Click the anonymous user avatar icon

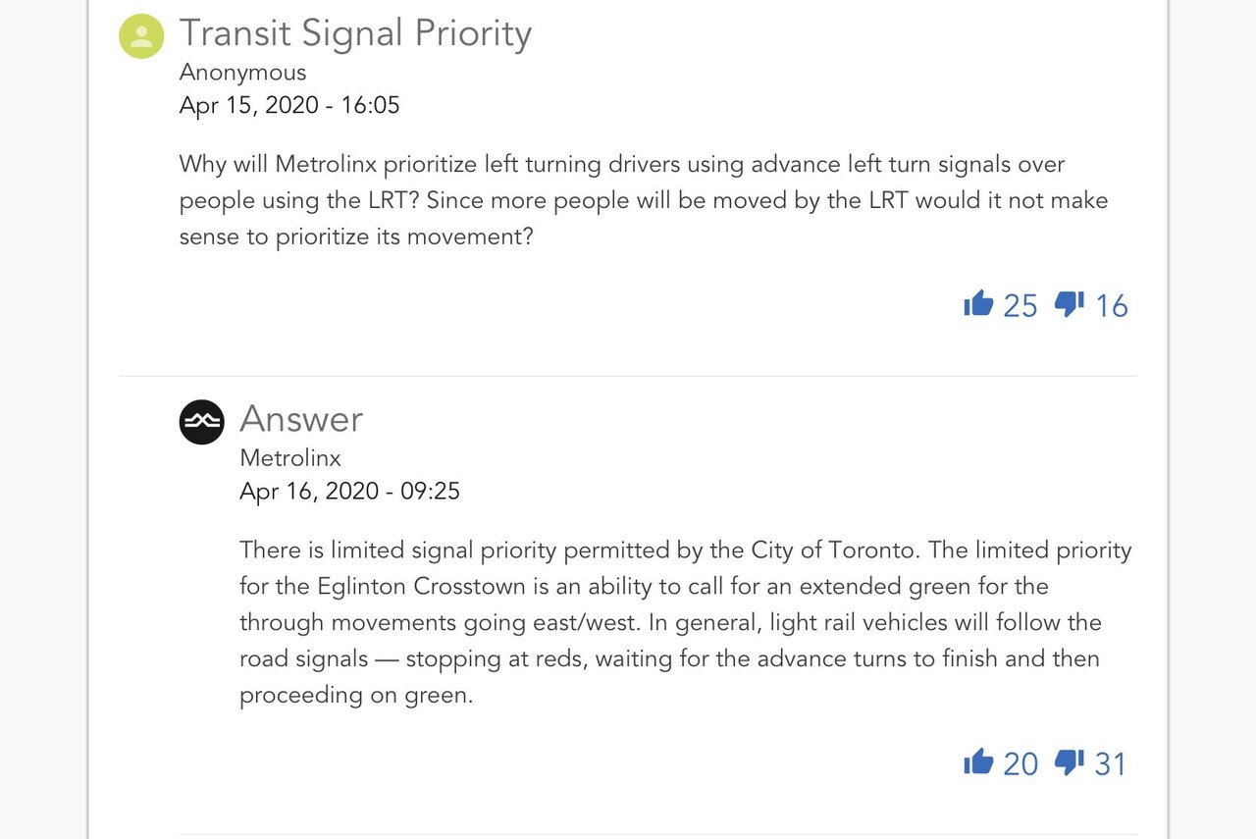pyautogui.click(x=141, y=36)
